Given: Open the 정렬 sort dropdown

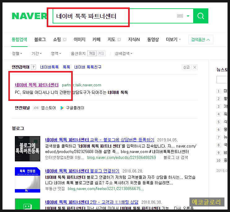Looking at the screenshot, I should pos(17,53).
